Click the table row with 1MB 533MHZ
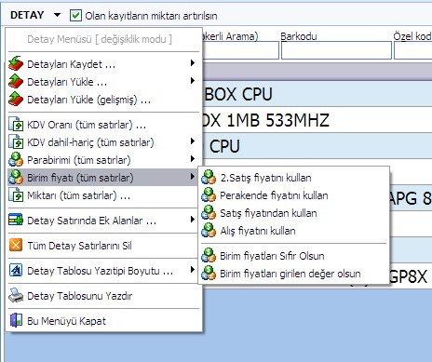 tap(317, 120)
